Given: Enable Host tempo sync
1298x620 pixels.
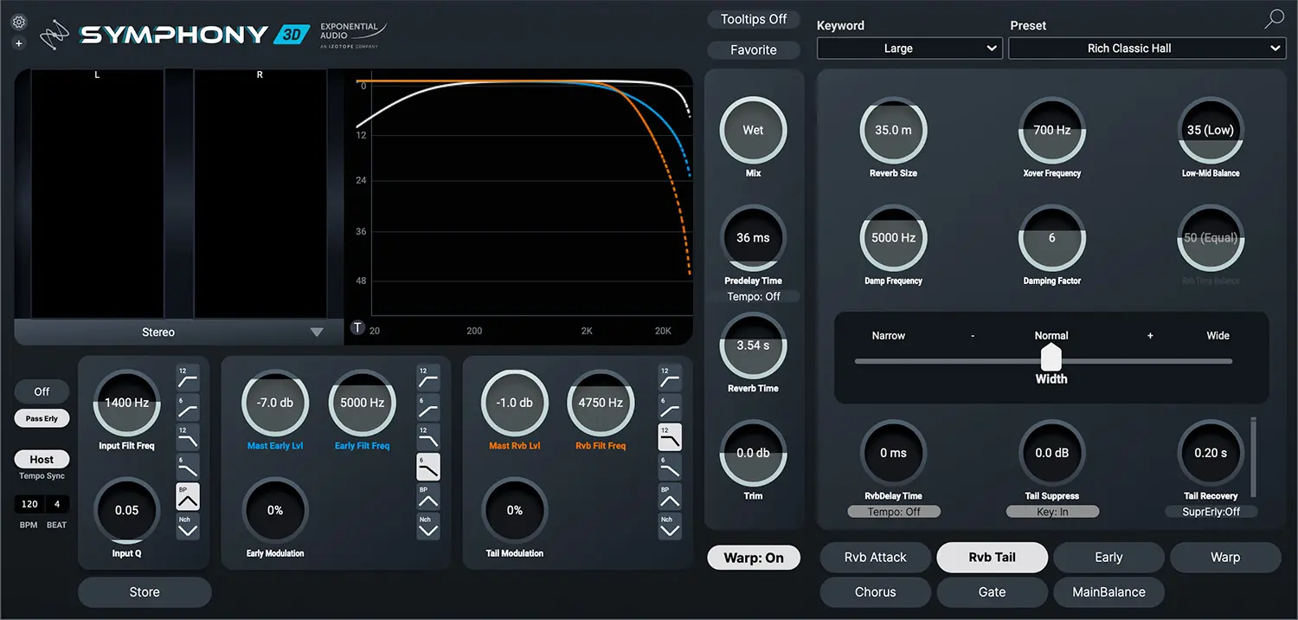Looking at the screenshot, I should coord(41,459).
